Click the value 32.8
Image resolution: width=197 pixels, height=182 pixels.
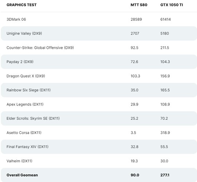(134, 147)
